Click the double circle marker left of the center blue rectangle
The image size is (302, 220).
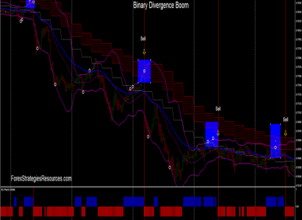(x=131, y=88)
